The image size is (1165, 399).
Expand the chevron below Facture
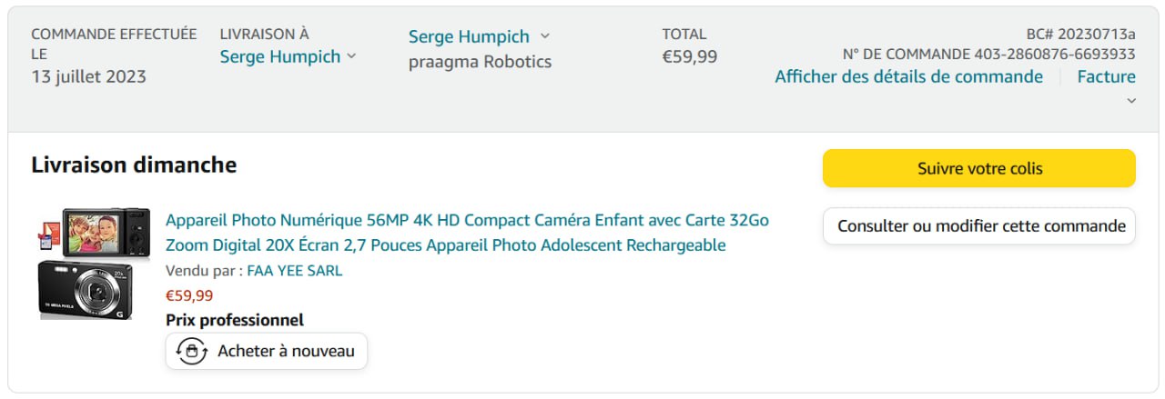[x=1131, y=101]
